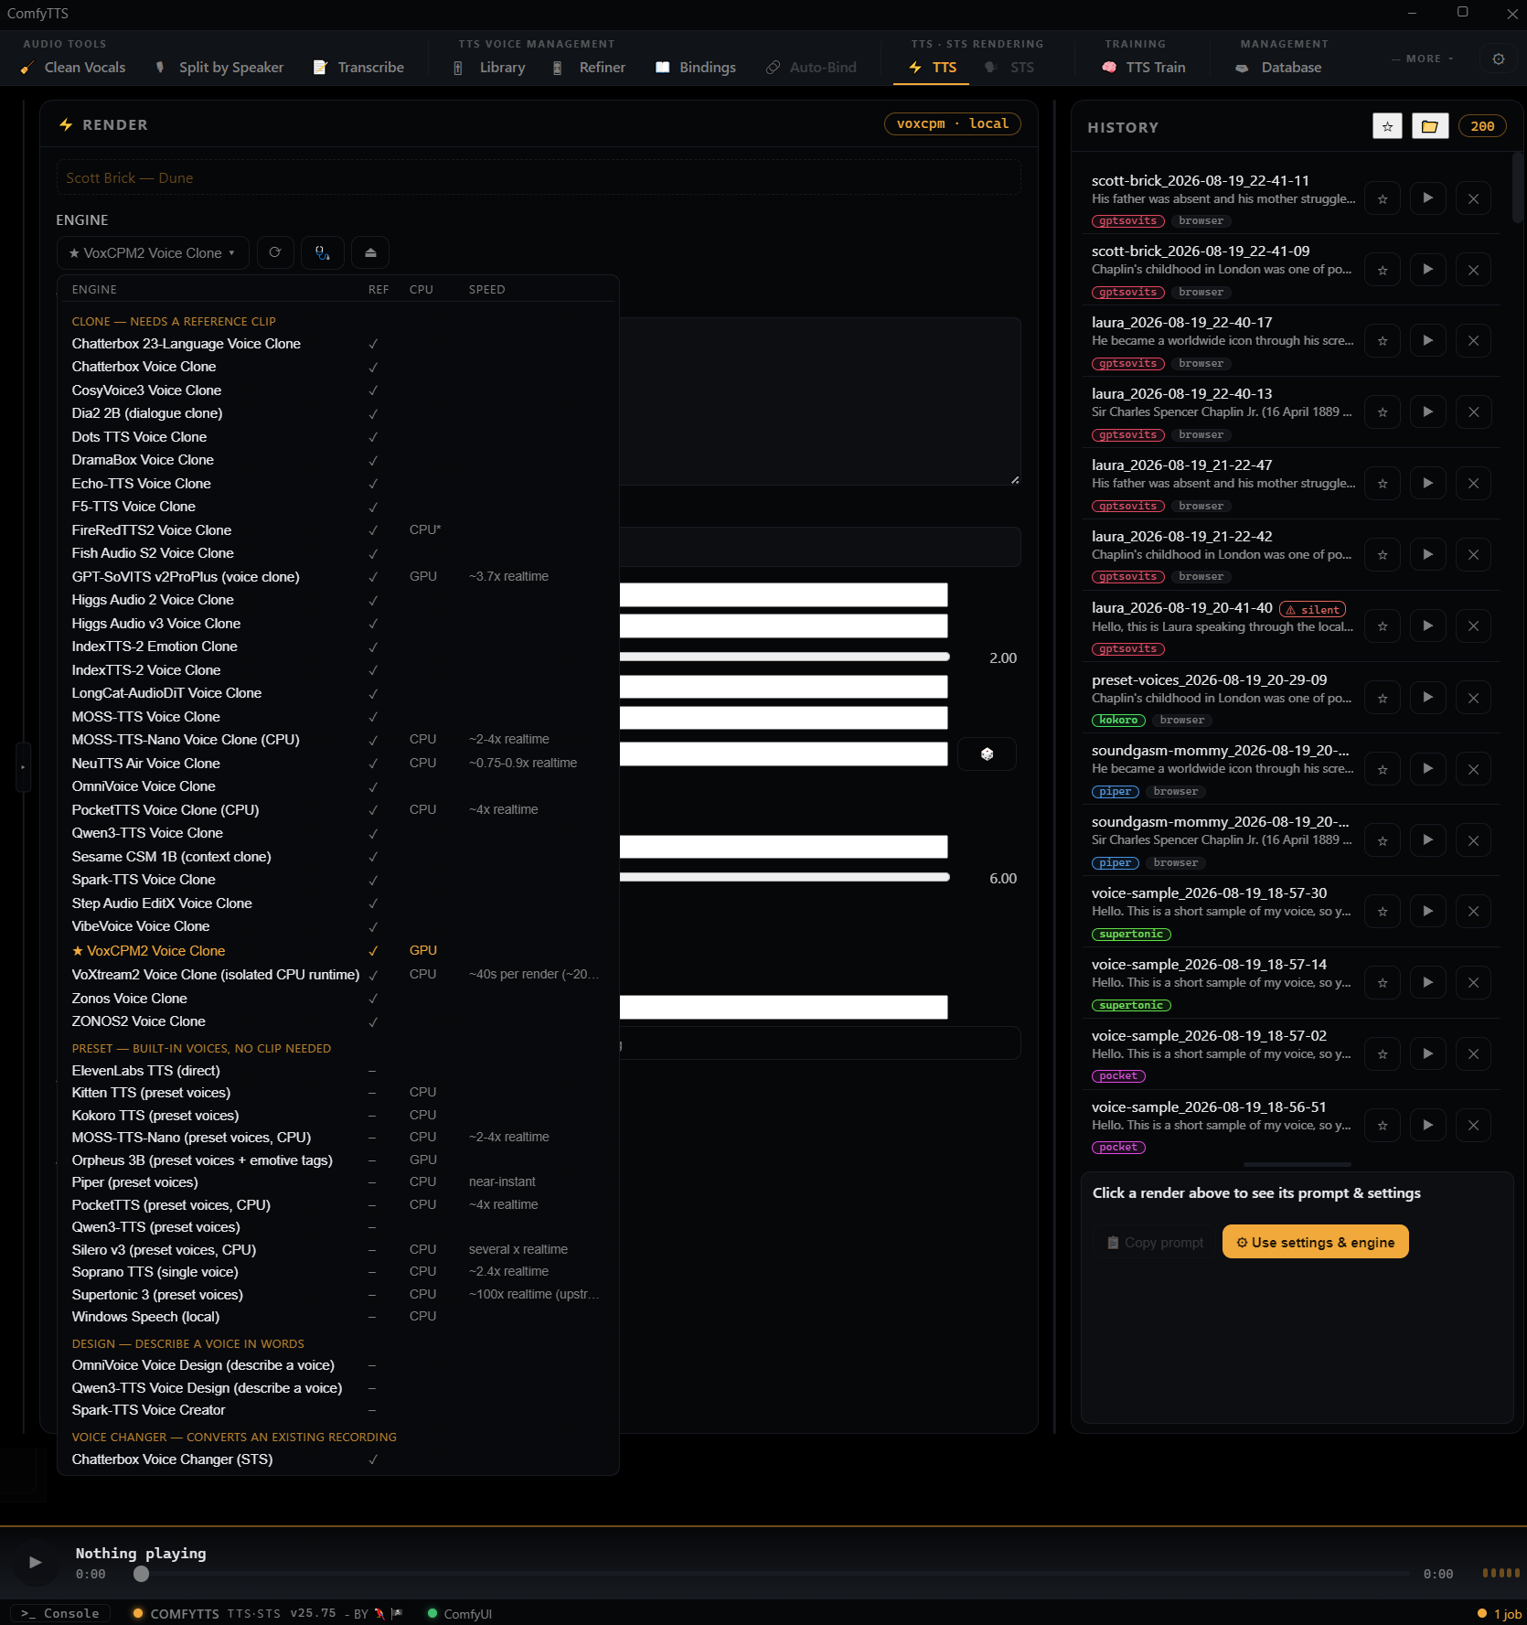Viewport: 1527px width, 1625px height.
Task: Play the preset-voices_2026-08-19_20-29-09 render
Action: pos(1427,698)
